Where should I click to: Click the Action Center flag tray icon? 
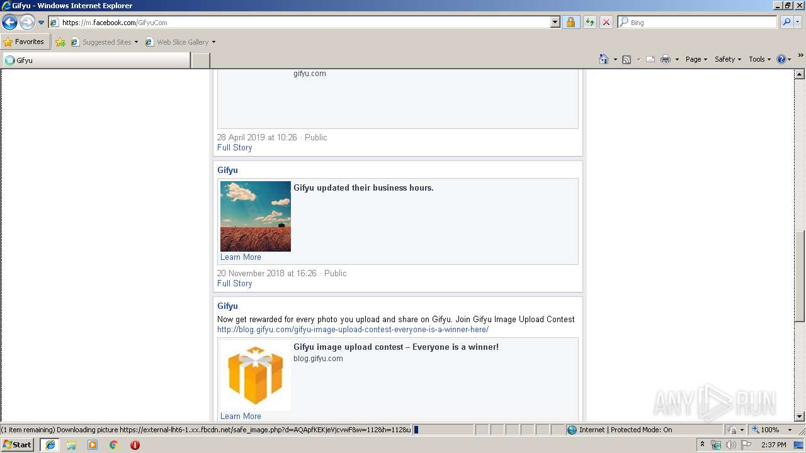tap(745, 445)
